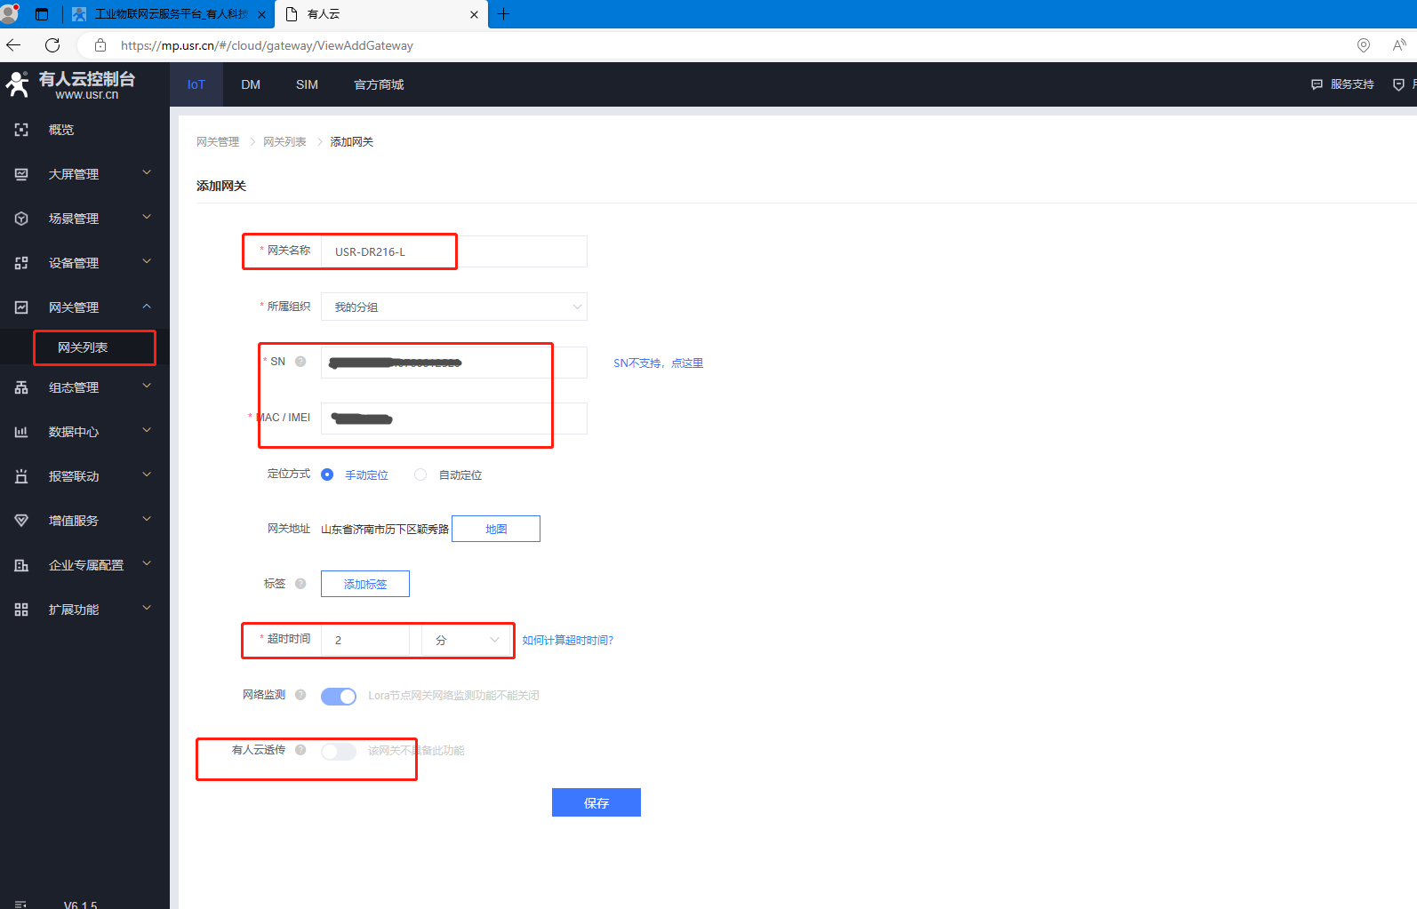The height and width of the screenshot is (909, 1417).
Task: Click the tab actions menu icon
Action: [42, 14]
